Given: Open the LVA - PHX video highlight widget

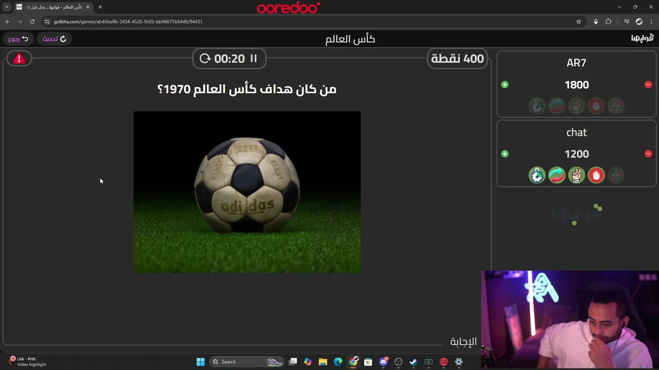Looking at the screenshot, I should [x=28, y=362].
